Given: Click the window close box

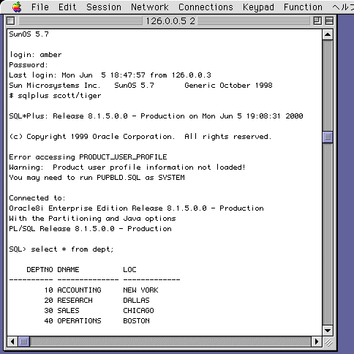Looking at the screenshot, I should pyautogui.click(x=11, y=20).
